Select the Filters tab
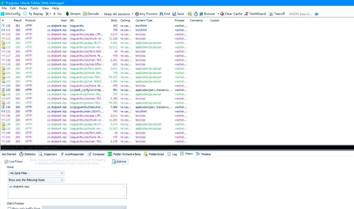The width and height of the screenshot is (354, 209). [186, 154]
